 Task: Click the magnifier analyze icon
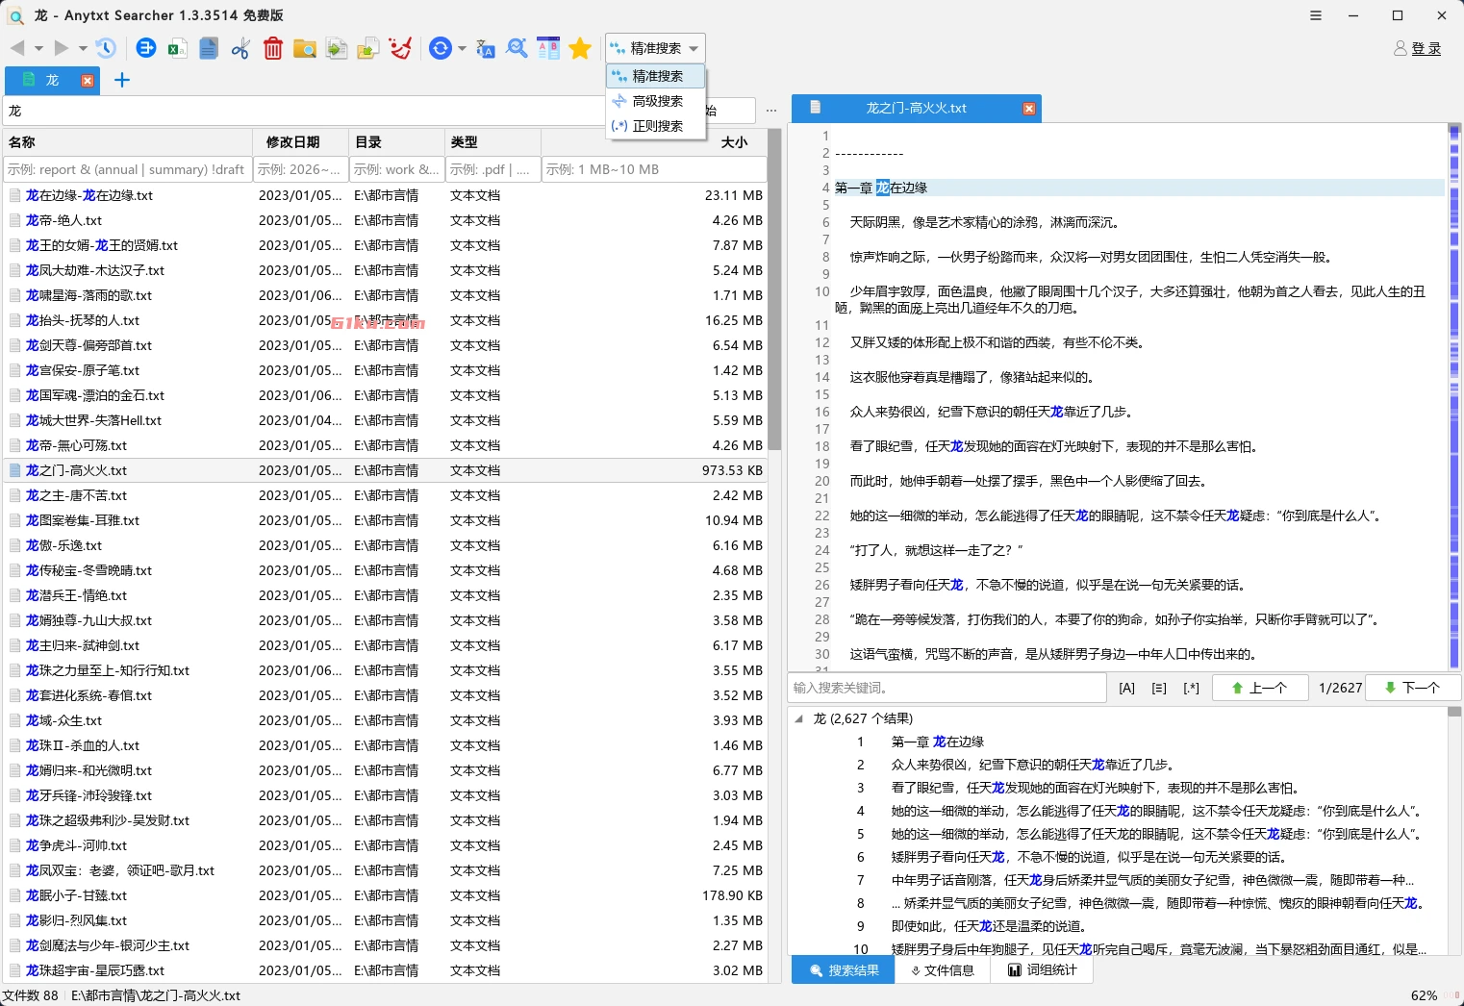click(517, 48)
